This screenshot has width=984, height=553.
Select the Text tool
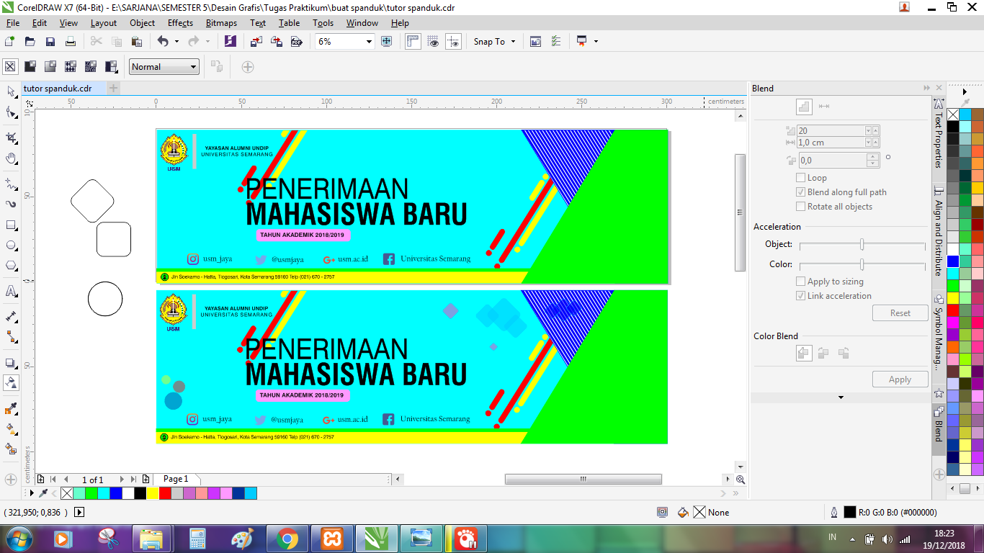(x=10, y=291)
